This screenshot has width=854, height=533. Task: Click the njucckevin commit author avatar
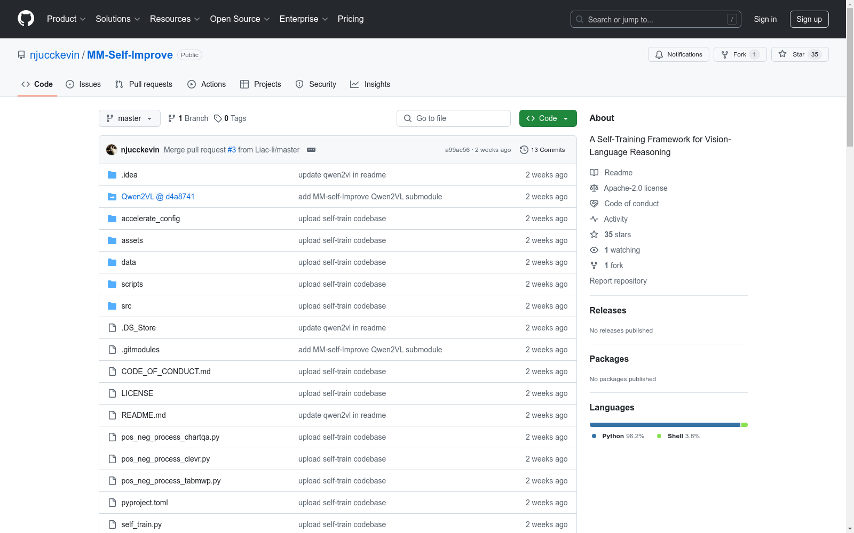(x=112, y=150)
